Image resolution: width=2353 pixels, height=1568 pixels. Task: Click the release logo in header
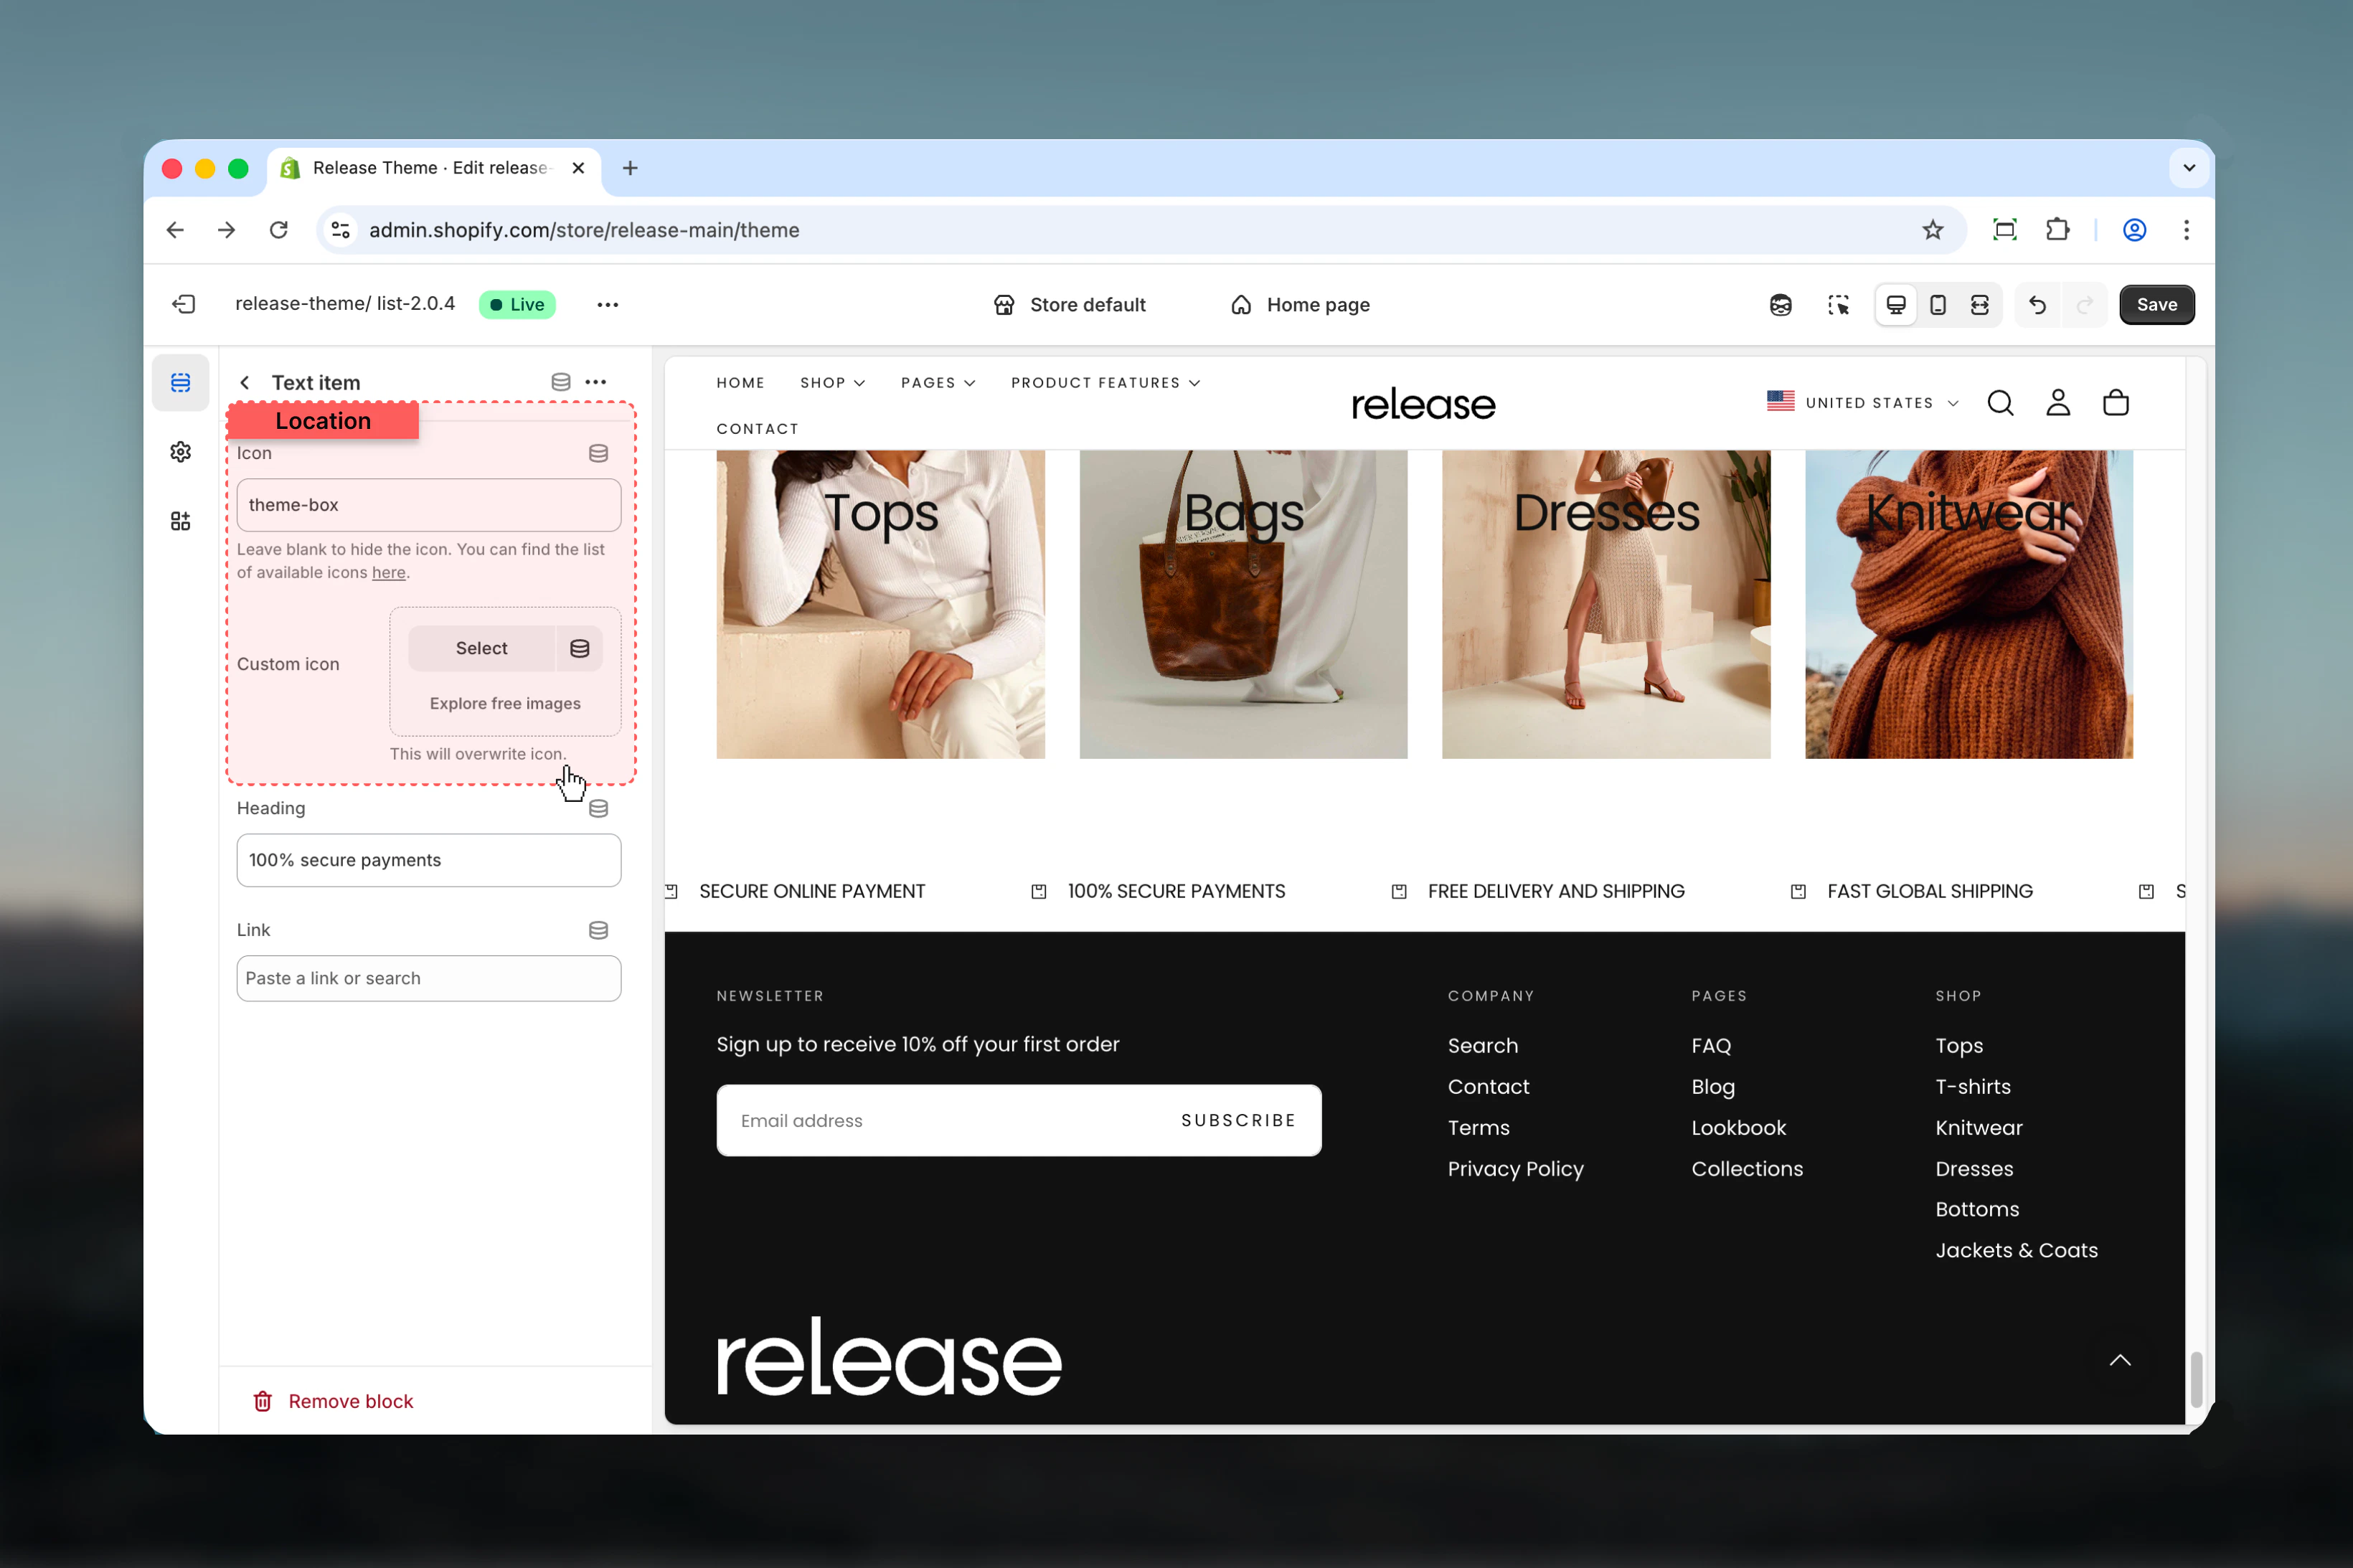(x=1423, y=404)
